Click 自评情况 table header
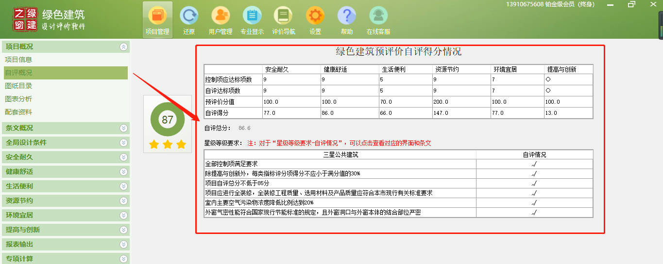 click(x=534, y=155)
